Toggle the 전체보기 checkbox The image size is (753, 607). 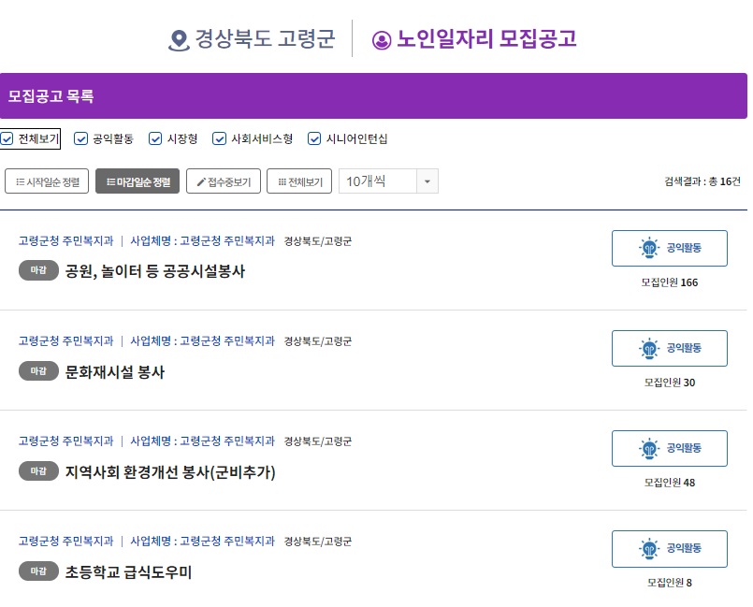tap(7, 139)
